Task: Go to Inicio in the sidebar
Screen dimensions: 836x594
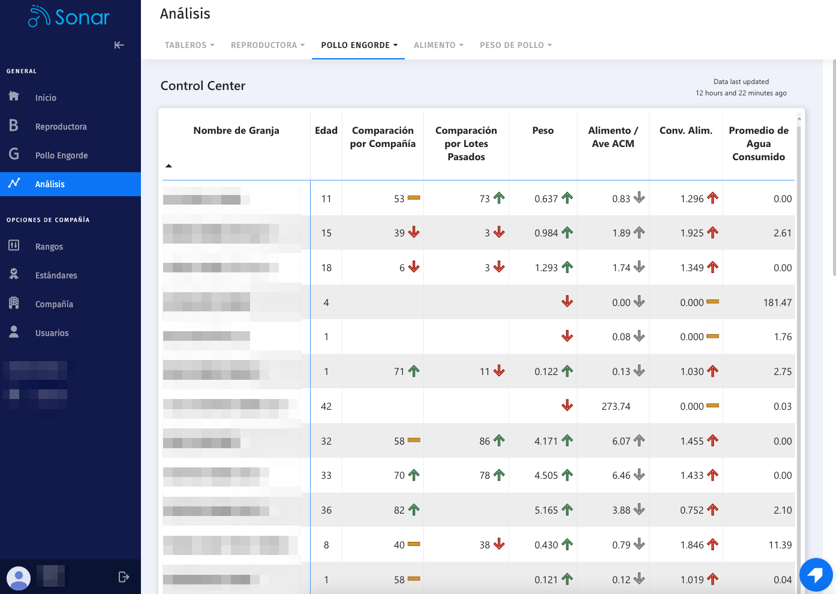Action: [46, 98]
